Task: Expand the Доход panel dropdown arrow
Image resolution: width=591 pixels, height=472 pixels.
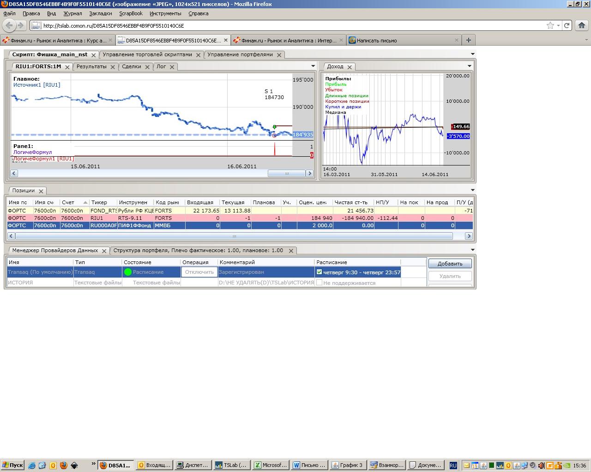Action: tap(469, 66)
